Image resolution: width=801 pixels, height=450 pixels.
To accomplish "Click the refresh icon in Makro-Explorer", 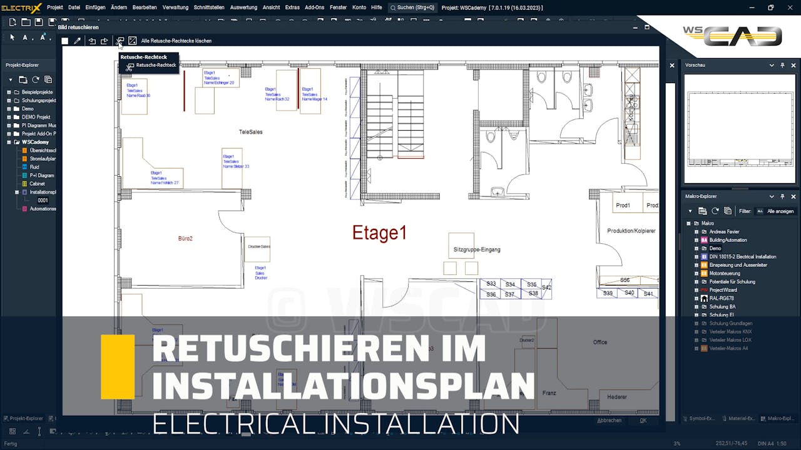I will pyautogui.click(x=715, y=211).
